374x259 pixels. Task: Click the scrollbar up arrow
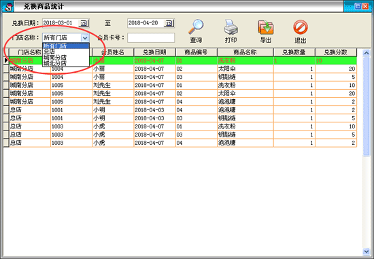pos(367,53)
